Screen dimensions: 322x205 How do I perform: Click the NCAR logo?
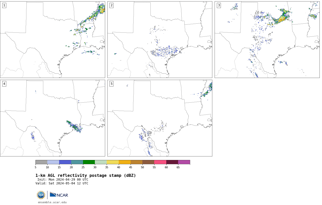tap(59, 195)
